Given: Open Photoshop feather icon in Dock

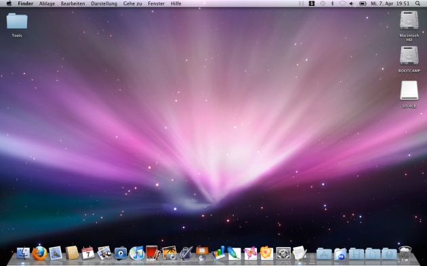Looking at the screenshot, I should (235, 253).
